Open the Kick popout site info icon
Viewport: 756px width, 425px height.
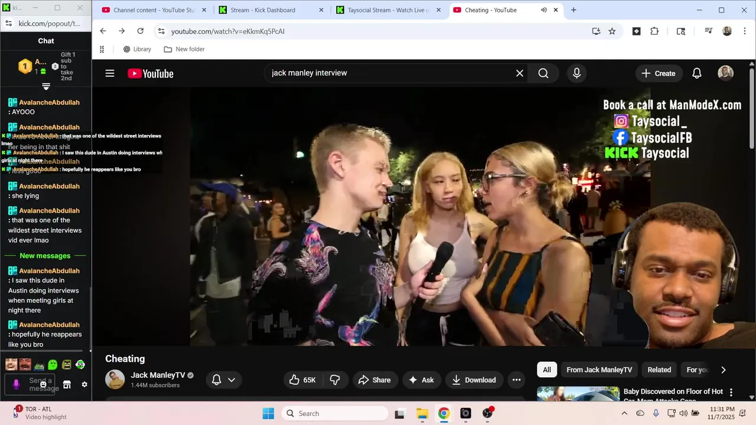[8, 24]
